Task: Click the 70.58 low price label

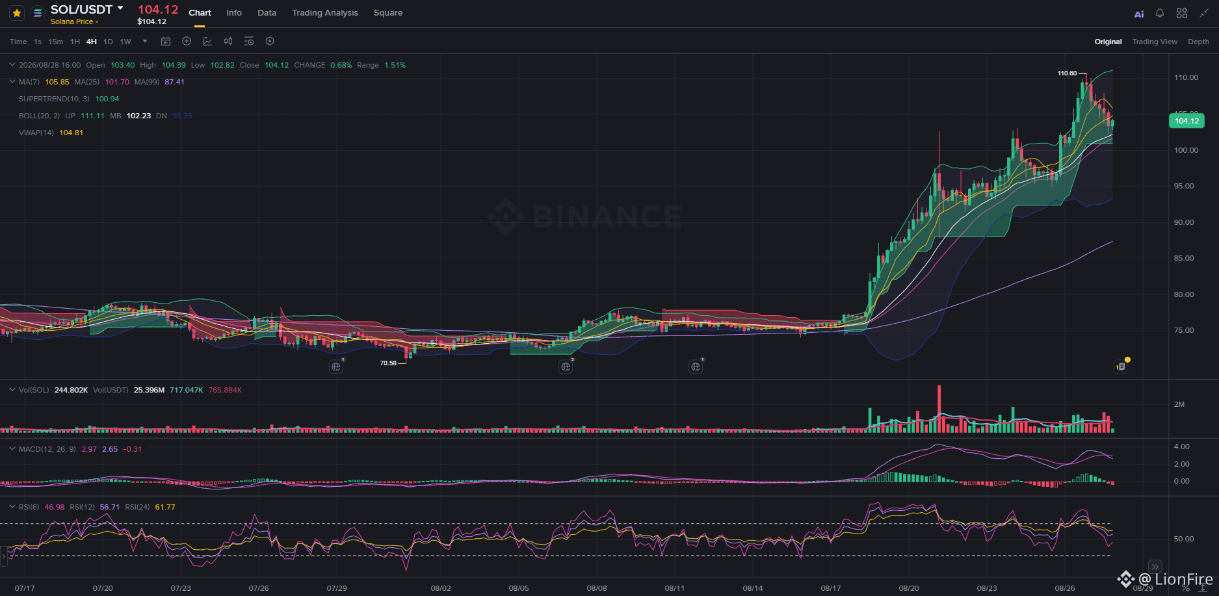Action: 388,363
